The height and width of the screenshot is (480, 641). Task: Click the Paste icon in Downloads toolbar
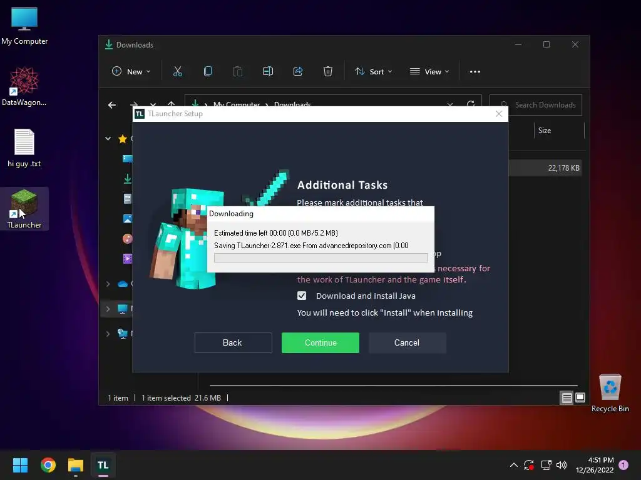click(237, 71)
